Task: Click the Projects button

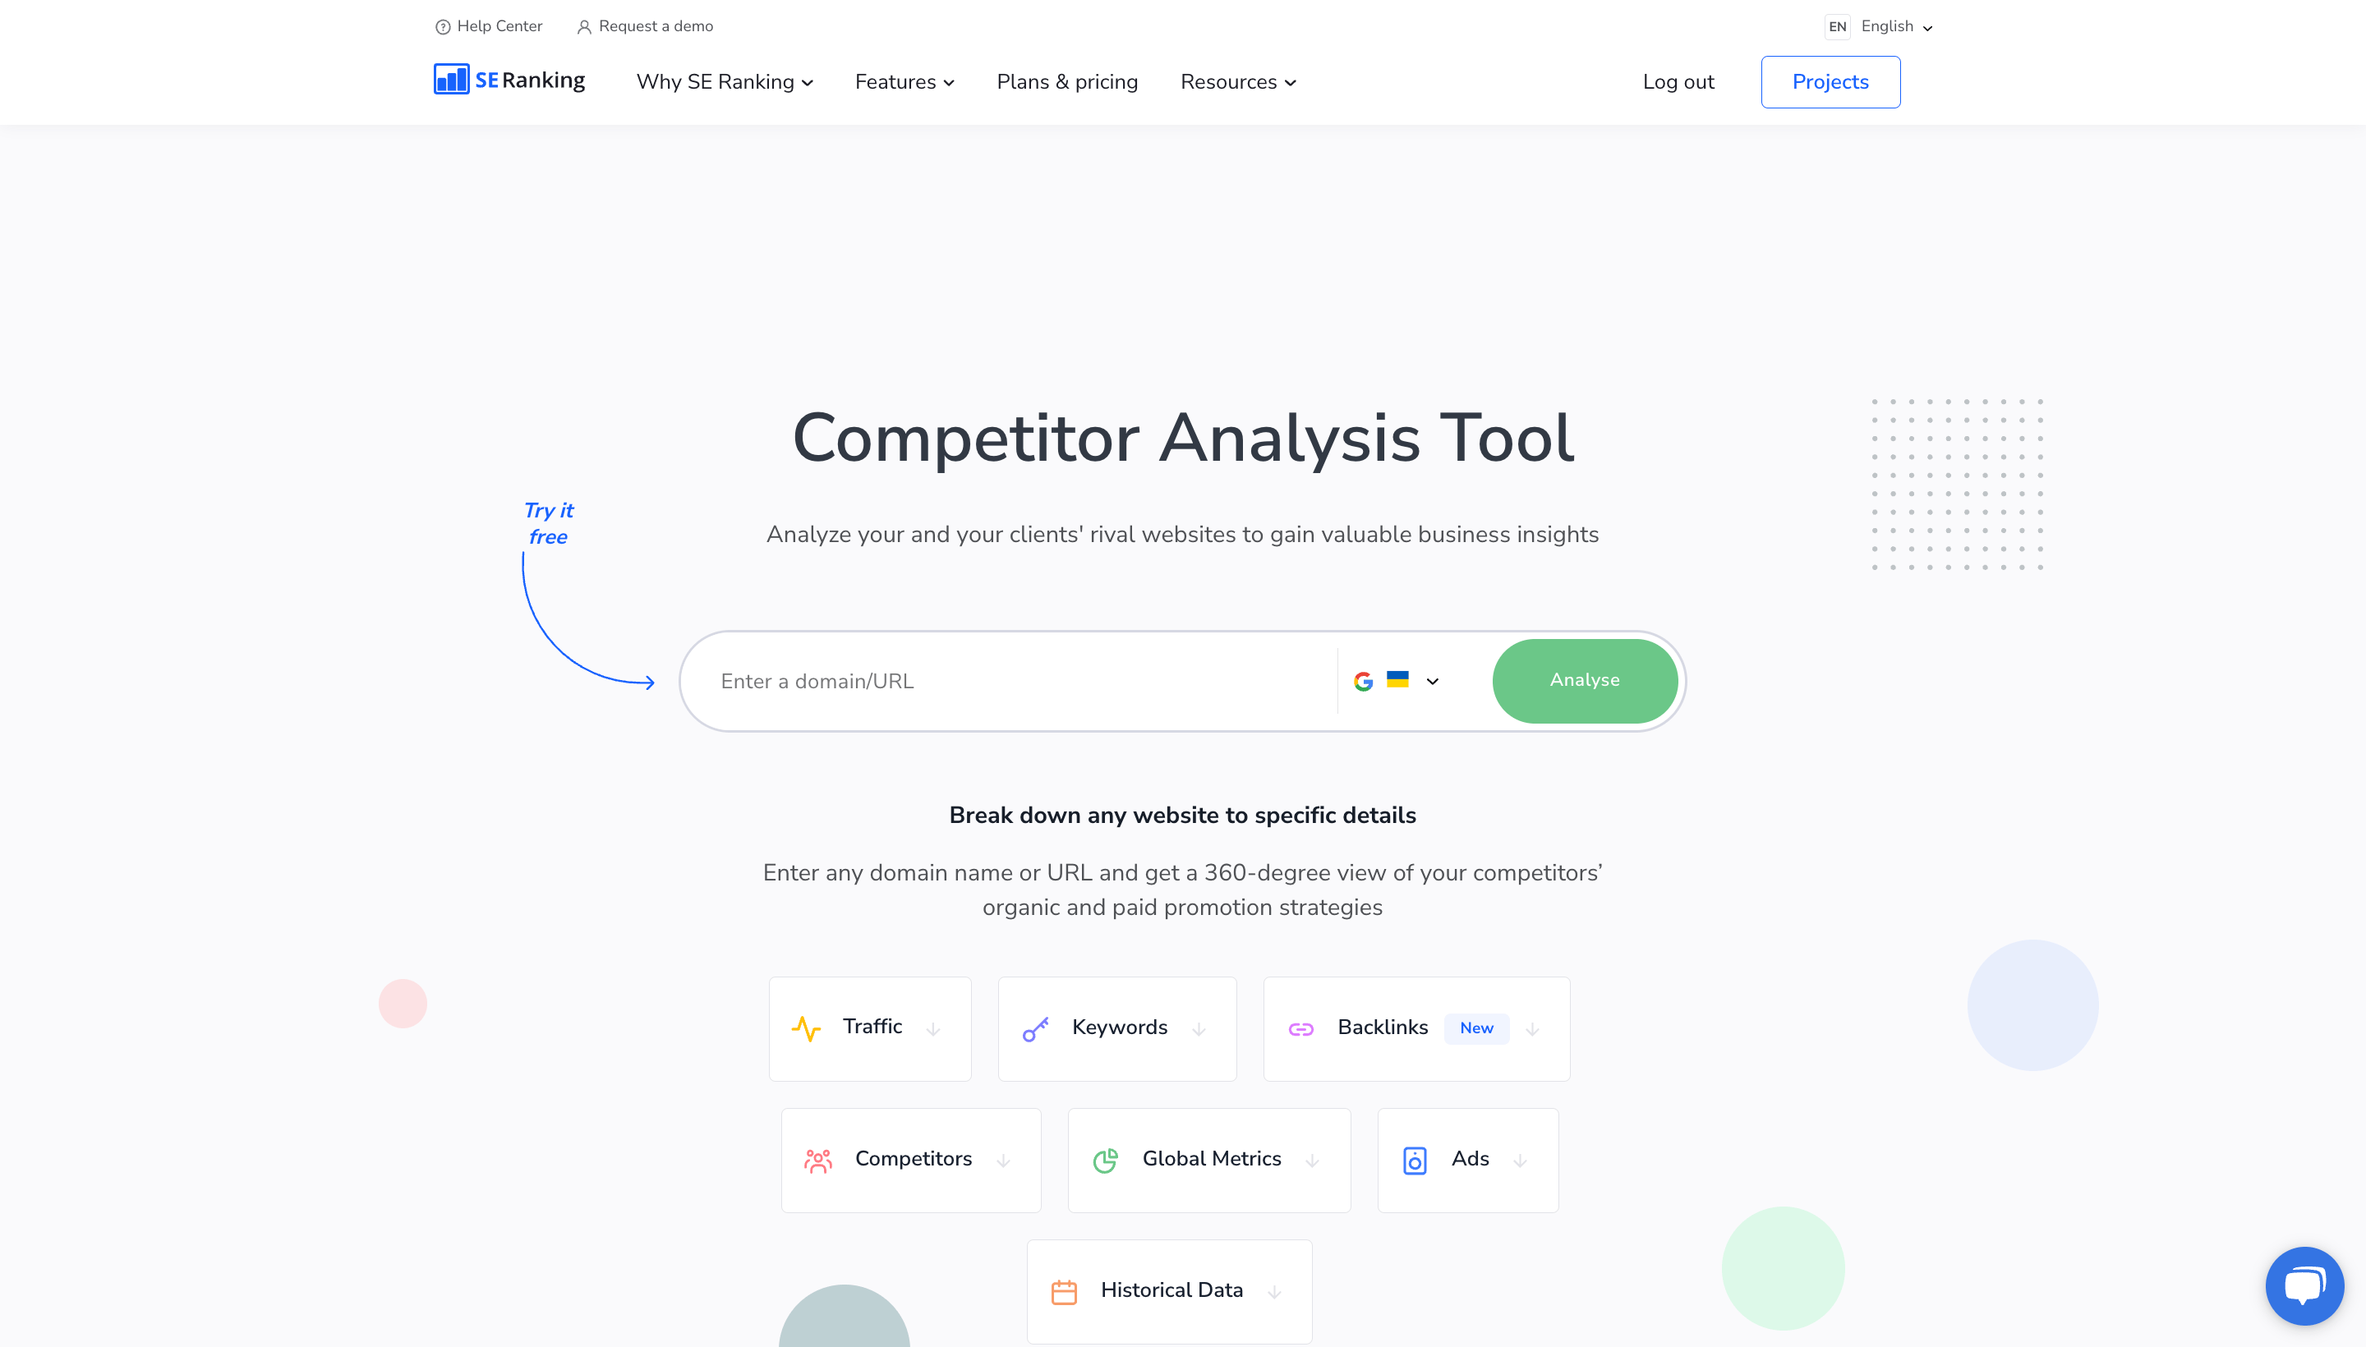Action: (1830, 81)
